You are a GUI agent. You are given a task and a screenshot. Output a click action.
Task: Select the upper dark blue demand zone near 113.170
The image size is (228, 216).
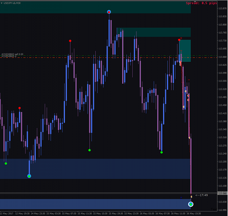click(95, 169)
